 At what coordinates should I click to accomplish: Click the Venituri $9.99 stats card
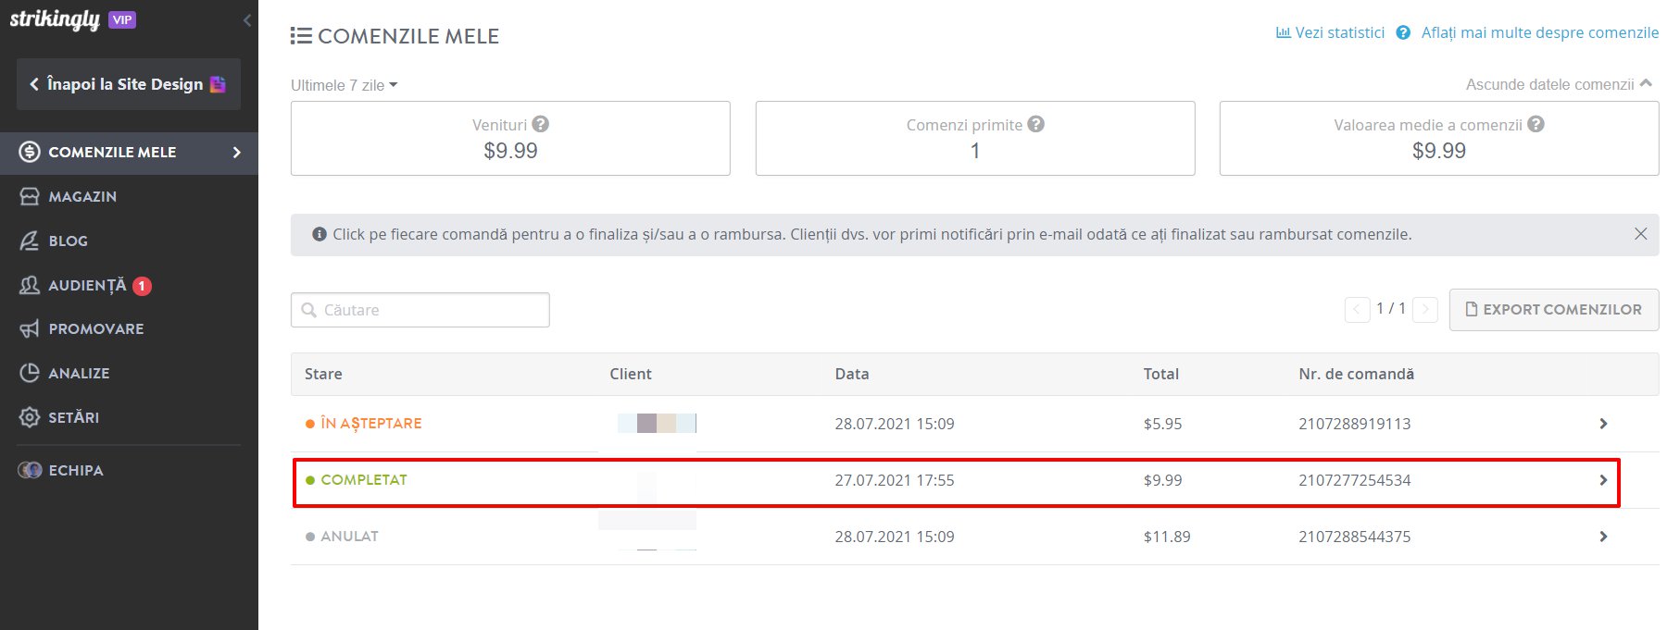pyautogui.click(x=510, y=138)
